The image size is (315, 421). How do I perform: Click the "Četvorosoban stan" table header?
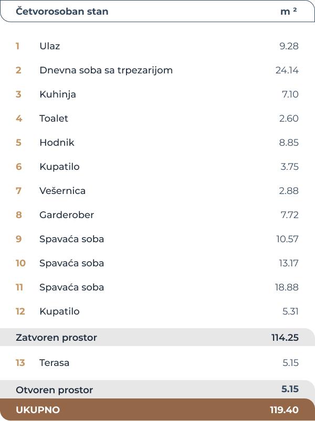pyautogui.click(x=62, y=12)
